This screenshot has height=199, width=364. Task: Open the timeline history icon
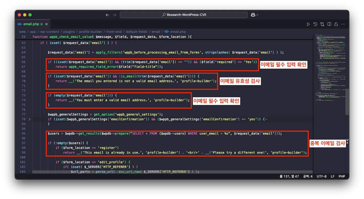(315, 24)
